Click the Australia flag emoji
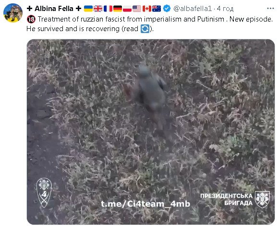The width and height of the screenshot is (279, 227). pos(157,9)
